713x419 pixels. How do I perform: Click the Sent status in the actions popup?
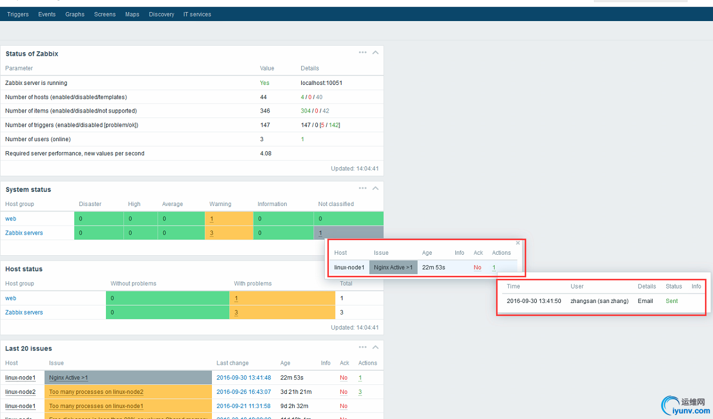click(x=672, y=301)
